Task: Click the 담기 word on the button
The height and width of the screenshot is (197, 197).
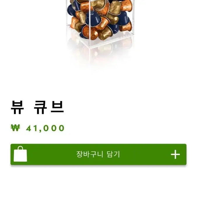Action: 114,154
